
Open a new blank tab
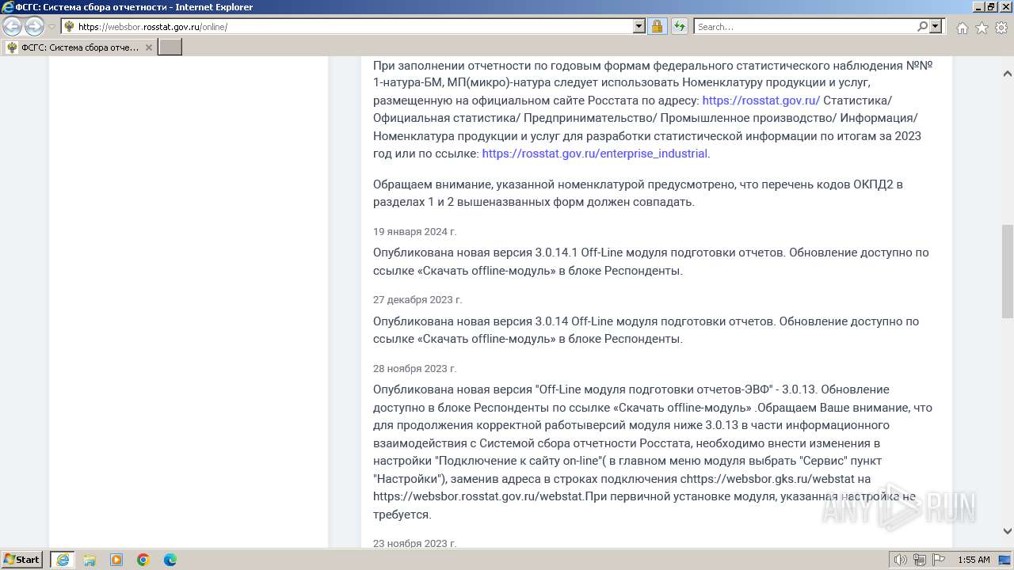tap(170, 47)
